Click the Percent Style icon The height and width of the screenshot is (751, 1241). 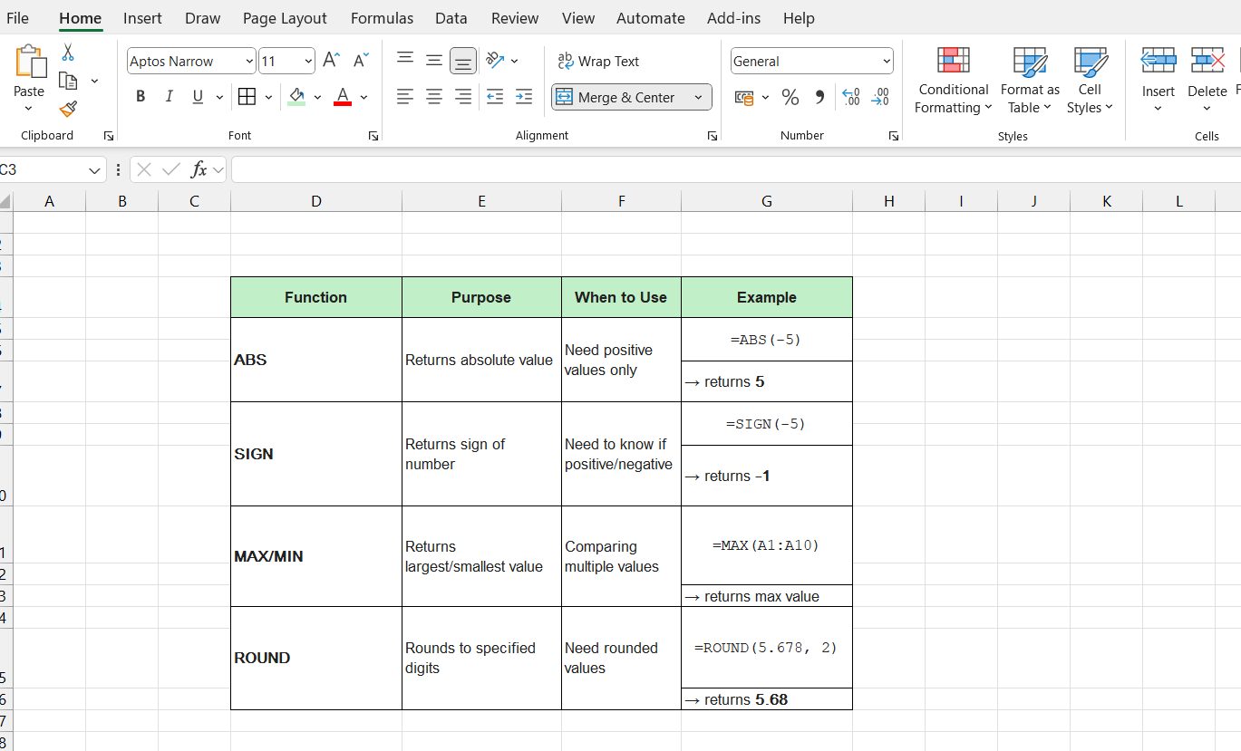(790, 97)
